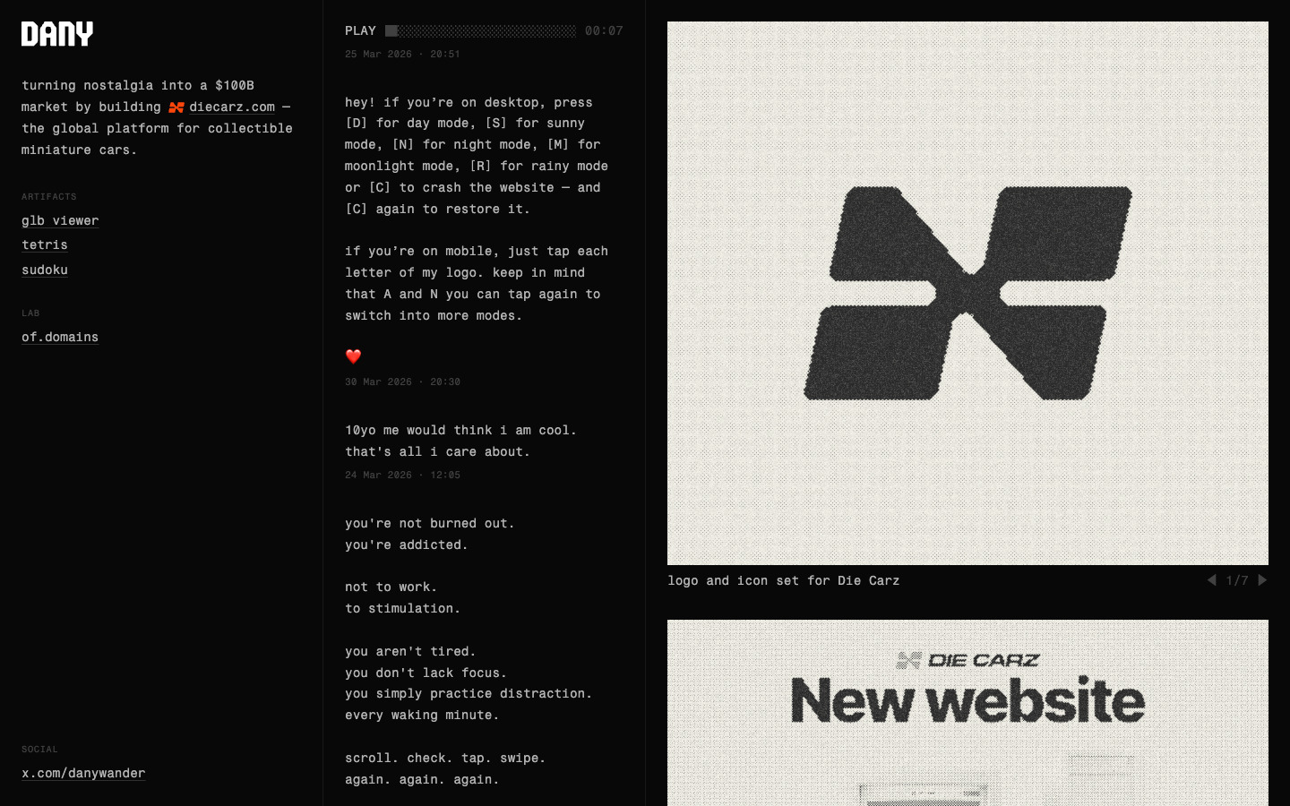Click the ARTIFACTS section label
The height and width of the screenshot is (806, 1290).
[x=49, y=196]
